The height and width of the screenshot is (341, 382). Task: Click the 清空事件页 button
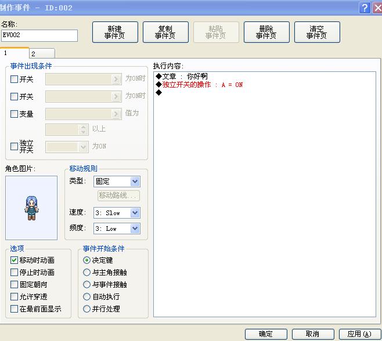(x=317, y=32)
